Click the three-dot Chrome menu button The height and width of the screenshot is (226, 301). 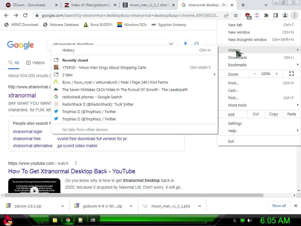tap(295, 15)
